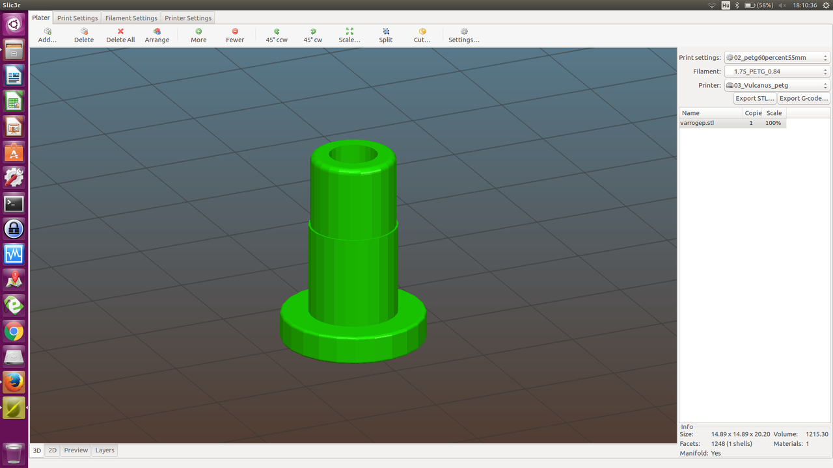Image resolution: width=833 pixels, height=468 pixels.
Task: Click the Manifold value Yes
Action: pos(716,454)
